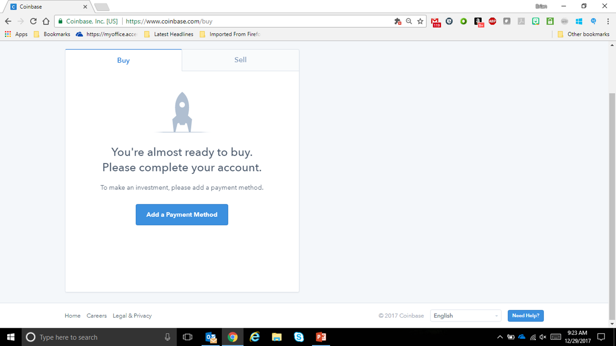Click the dark e-circle extension icon
Image resolution: width=616 pixels, height=346 pixels.
tap(449, 22)
